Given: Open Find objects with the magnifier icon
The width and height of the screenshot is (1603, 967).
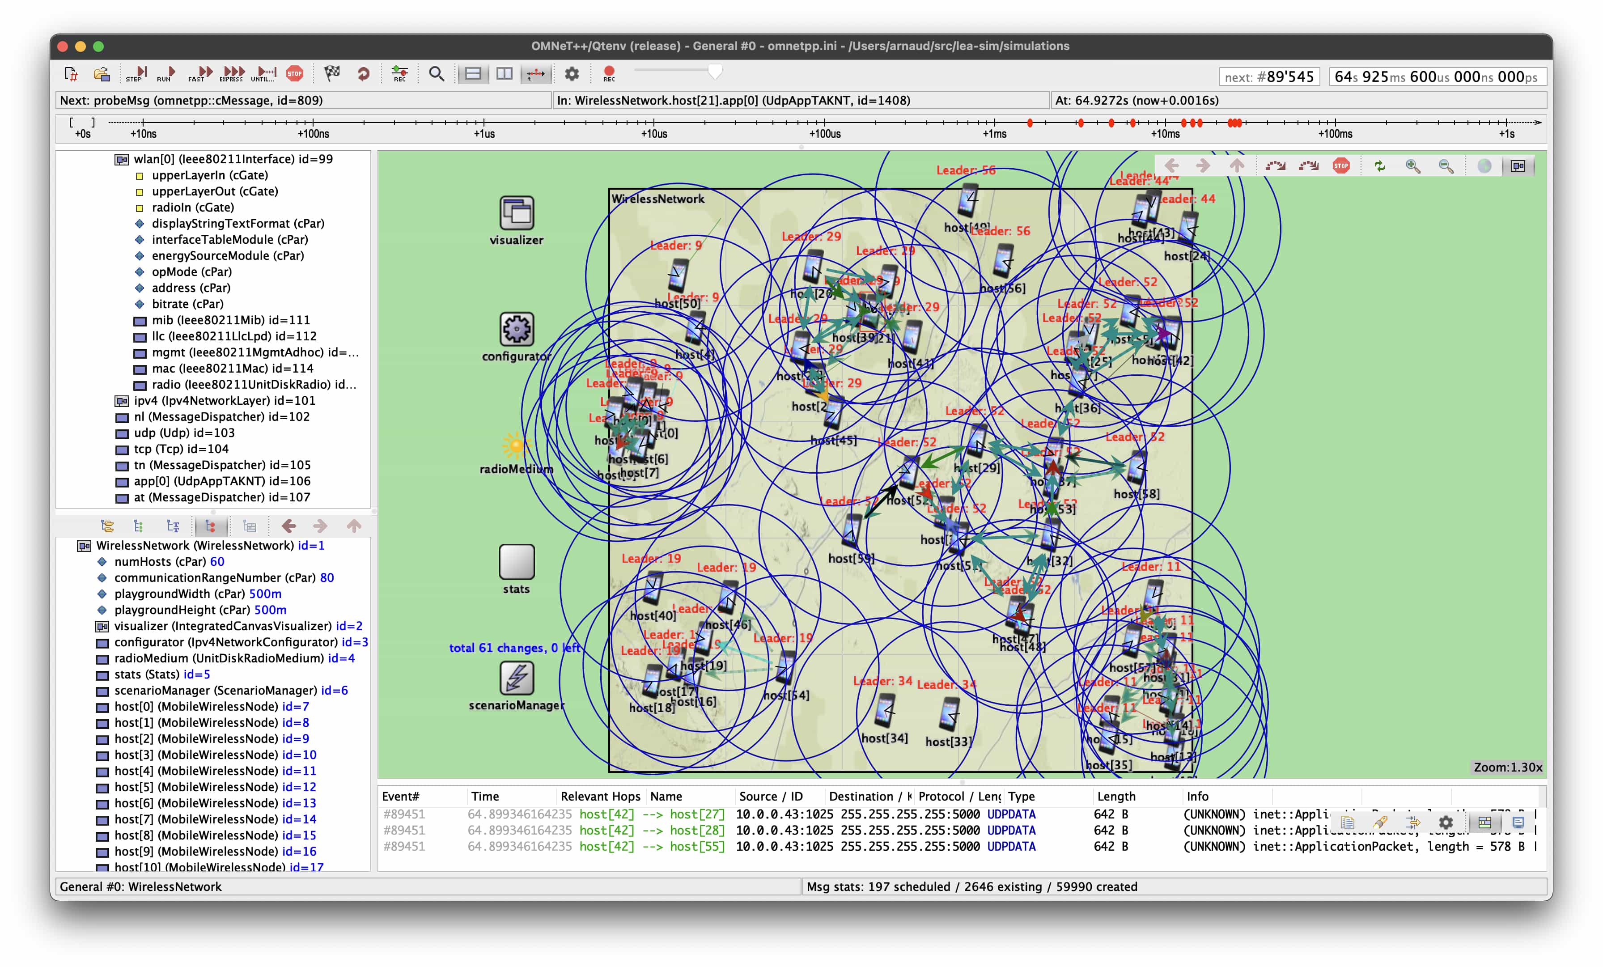Looking at the screenshot, I should click(437, 74).
